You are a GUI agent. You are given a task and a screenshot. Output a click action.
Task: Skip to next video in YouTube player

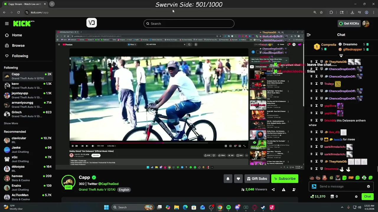[87, 146]
